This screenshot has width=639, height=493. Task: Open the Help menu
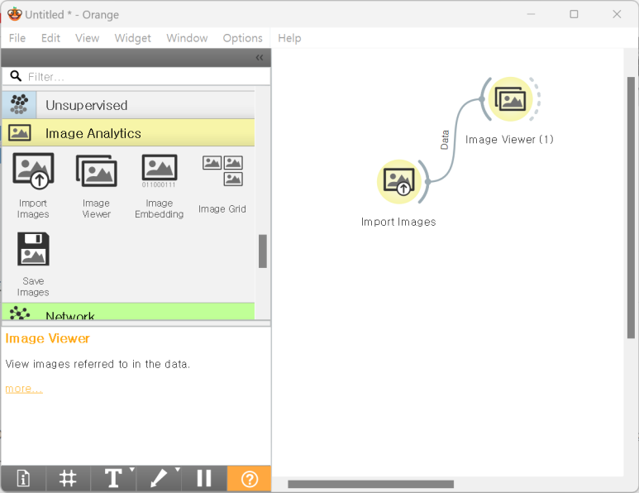click(289, 38)
